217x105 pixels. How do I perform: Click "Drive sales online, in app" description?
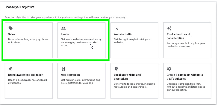click(28, 41)
